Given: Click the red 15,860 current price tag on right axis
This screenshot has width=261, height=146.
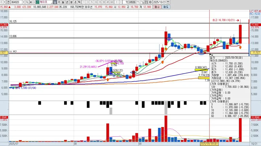Looking at the screenshot, I should coord(256,25).
